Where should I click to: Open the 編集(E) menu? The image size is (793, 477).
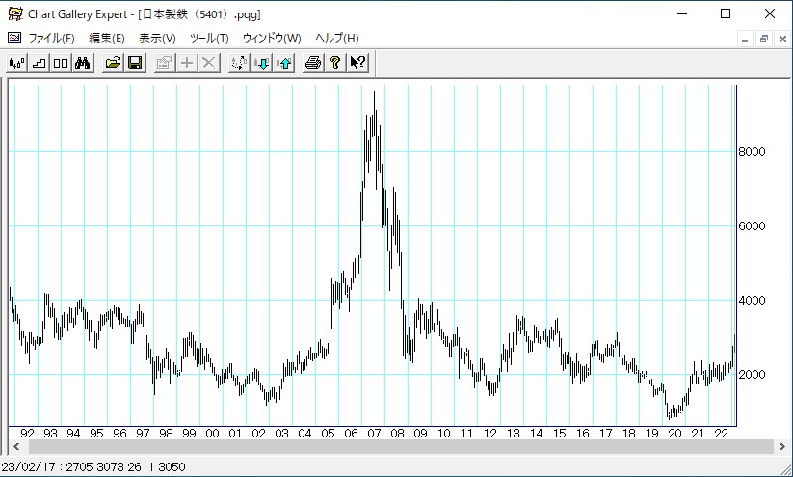tap(106, 39)
